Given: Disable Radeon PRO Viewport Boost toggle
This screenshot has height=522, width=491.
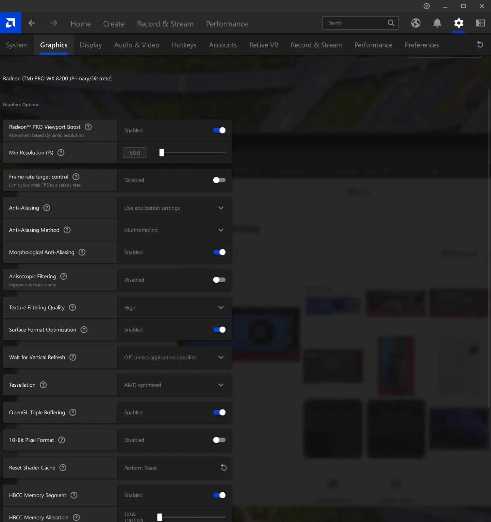Looking at the screenshot, I should click(x=219, y=130).
